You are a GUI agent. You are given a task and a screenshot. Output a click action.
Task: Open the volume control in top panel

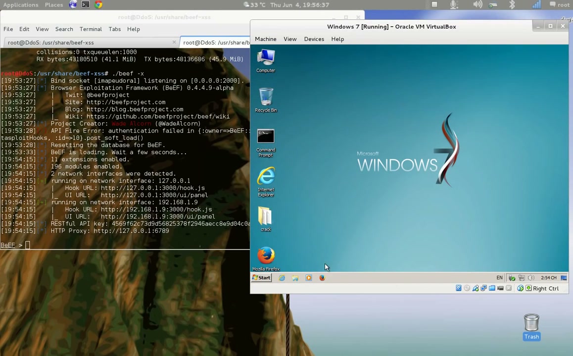(477, 4)
